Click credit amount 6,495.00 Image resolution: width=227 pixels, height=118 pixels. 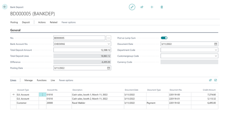point(205,103)
